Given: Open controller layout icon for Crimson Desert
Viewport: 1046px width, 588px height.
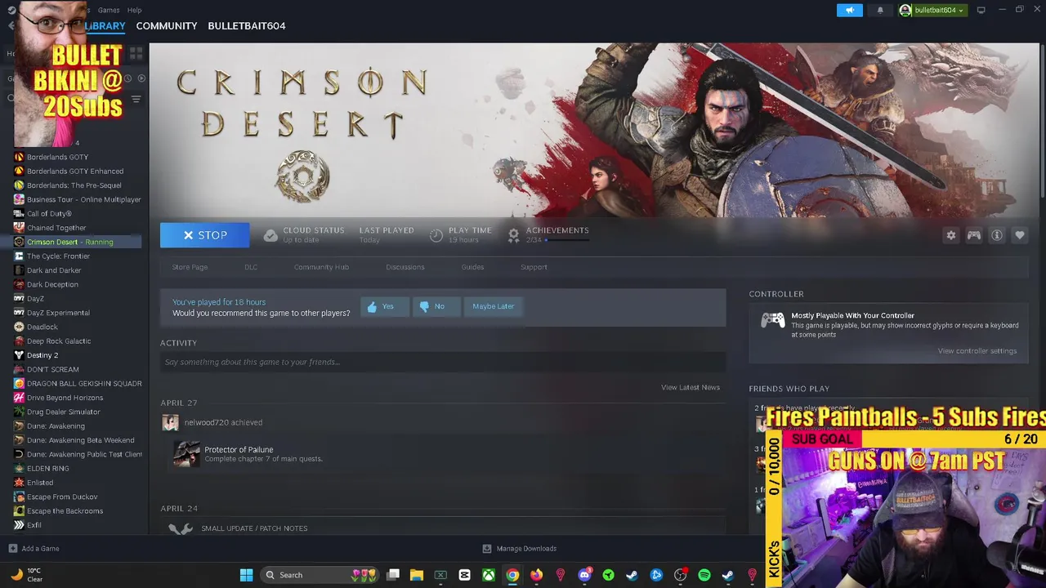Looking at the screenshot, I should [974, 235].
